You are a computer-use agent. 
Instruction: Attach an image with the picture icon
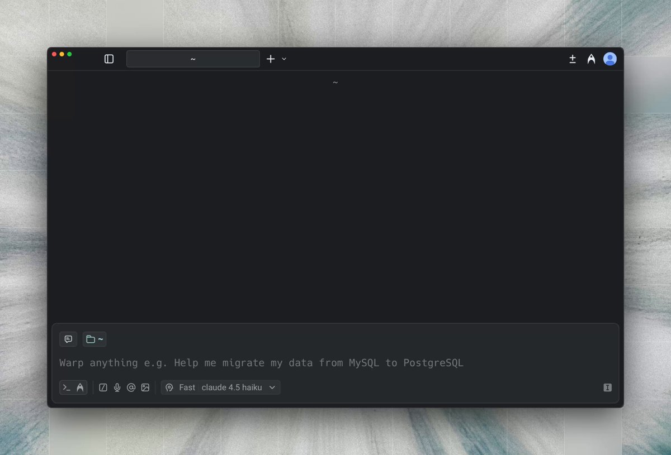point(145,387)
